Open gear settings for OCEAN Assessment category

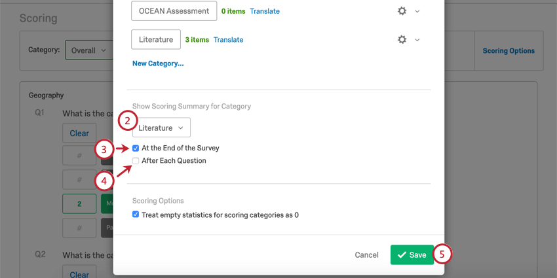(x=402, y=11)
